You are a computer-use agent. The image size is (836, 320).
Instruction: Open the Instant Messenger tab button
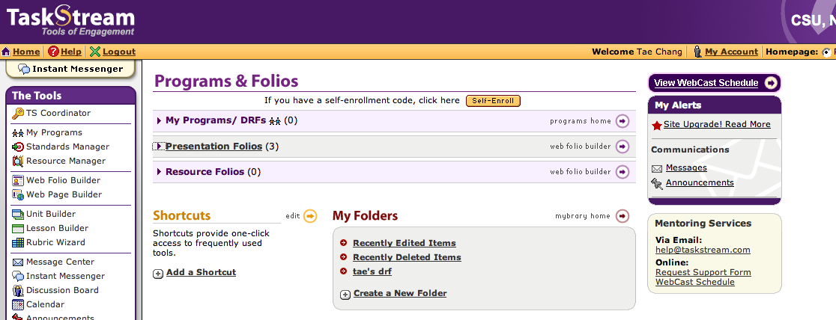pos(70,69)
